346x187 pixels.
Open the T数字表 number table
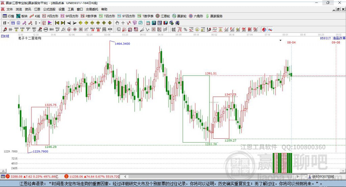click(x=145, y=16)
